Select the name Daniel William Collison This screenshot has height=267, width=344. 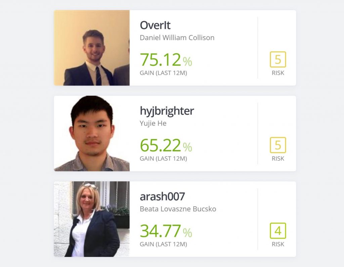tap(177, 38)
